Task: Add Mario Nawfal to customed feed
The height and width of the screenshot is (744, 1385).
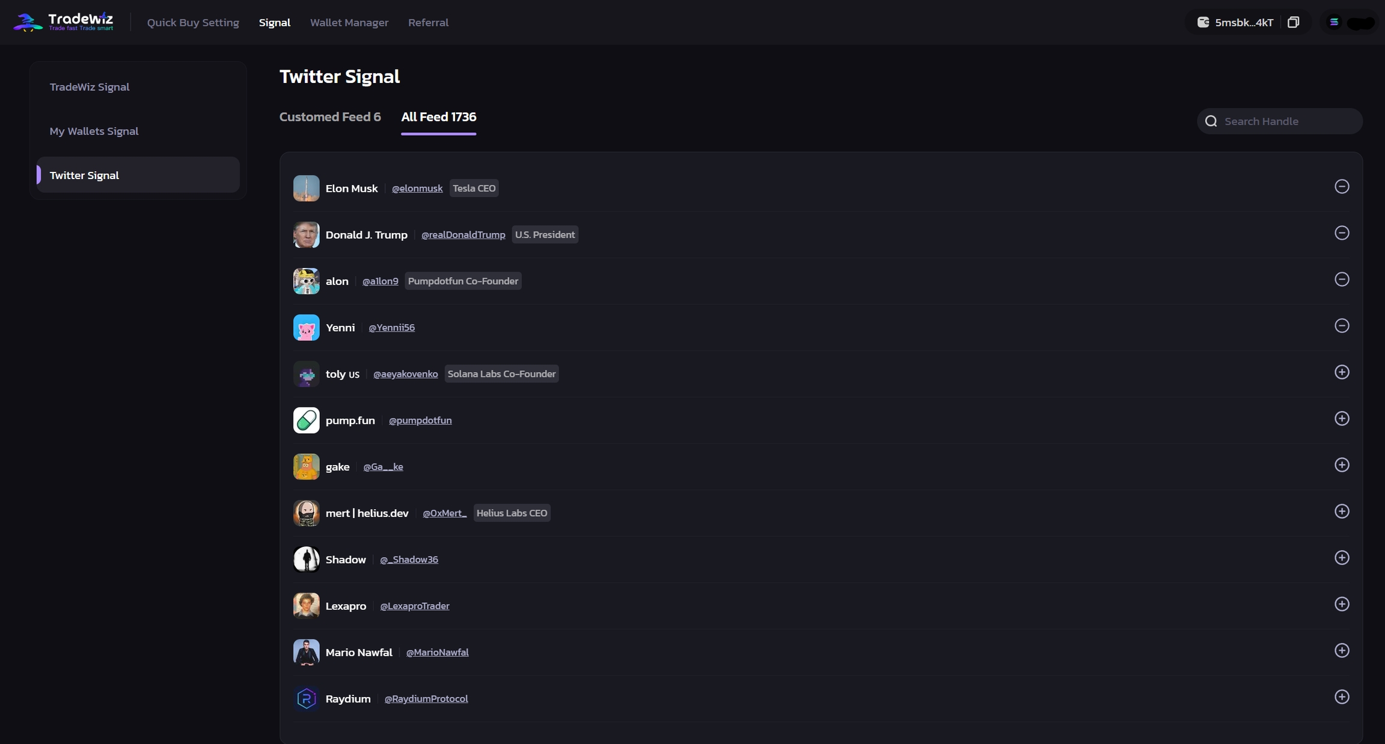Action: click(1342, 650)
